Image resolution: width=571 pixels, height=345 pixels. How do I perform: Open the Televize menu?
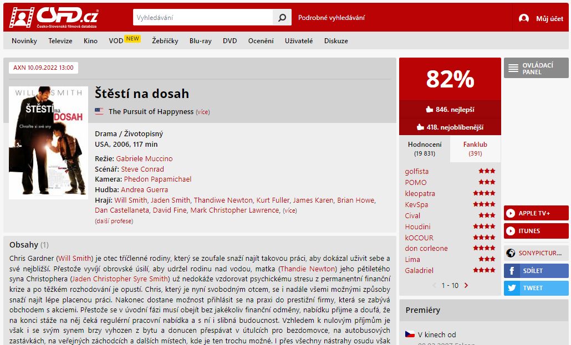pos(60,41)
